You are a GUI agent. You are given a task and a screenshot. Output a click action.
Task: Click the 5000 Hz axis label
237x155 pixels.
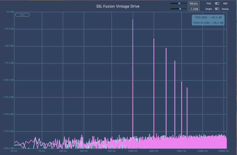181,151
